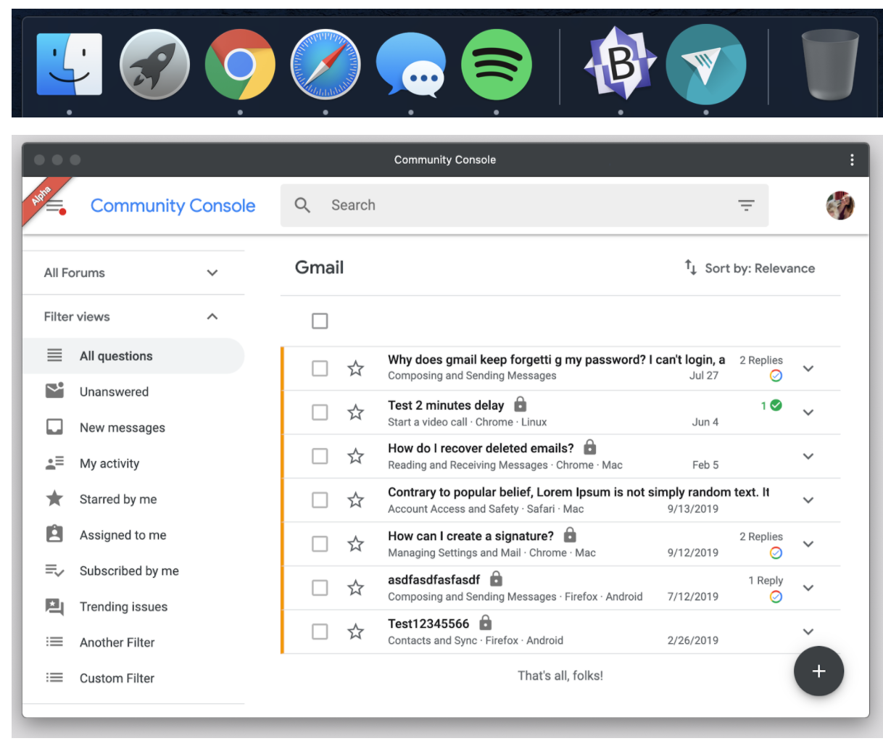The height and width of the screenshot is (741, 883).
Task: Click the profile avatar photo
Action: pos(840,205)
